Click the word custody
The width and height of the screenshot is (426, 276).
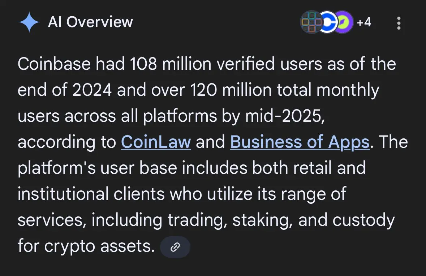point(363,220)
